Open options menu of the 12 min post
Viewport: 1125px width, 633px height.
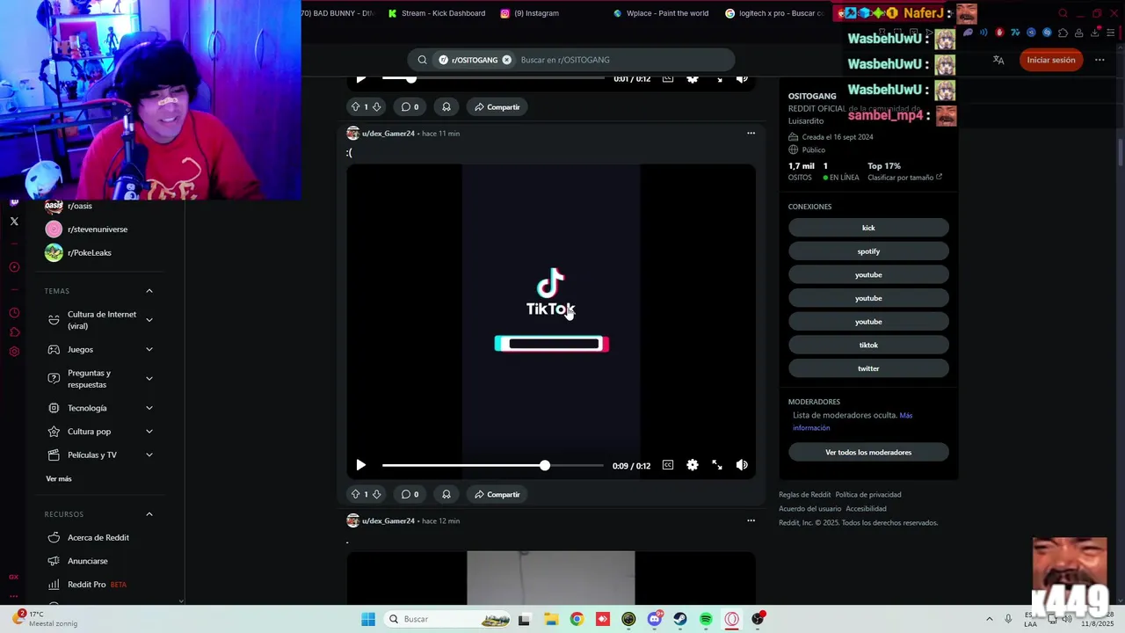(751, 520)
